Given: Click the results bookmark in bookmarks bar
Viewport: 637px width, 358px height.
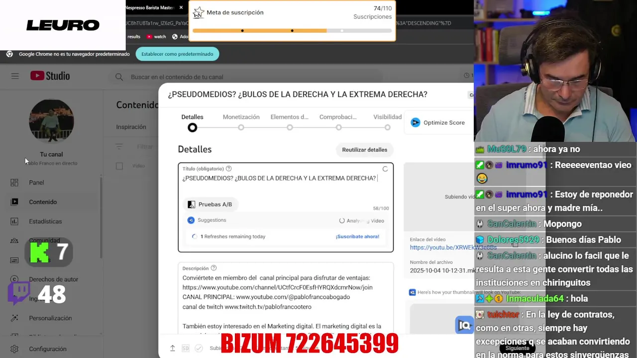Looking at the screenshot, I should (134, 36).
